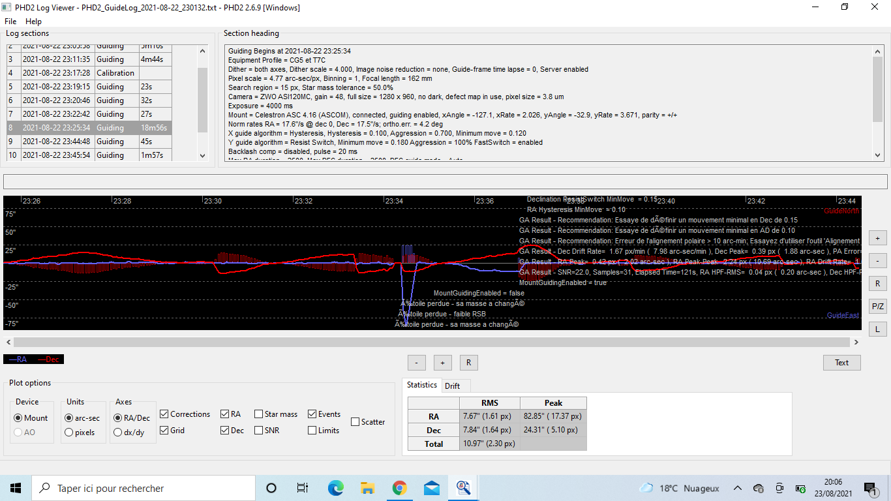Screen dimensions: 891x501
Task: Select the Guiding section starting 23:19:15
Action: [x=89, y=87]
